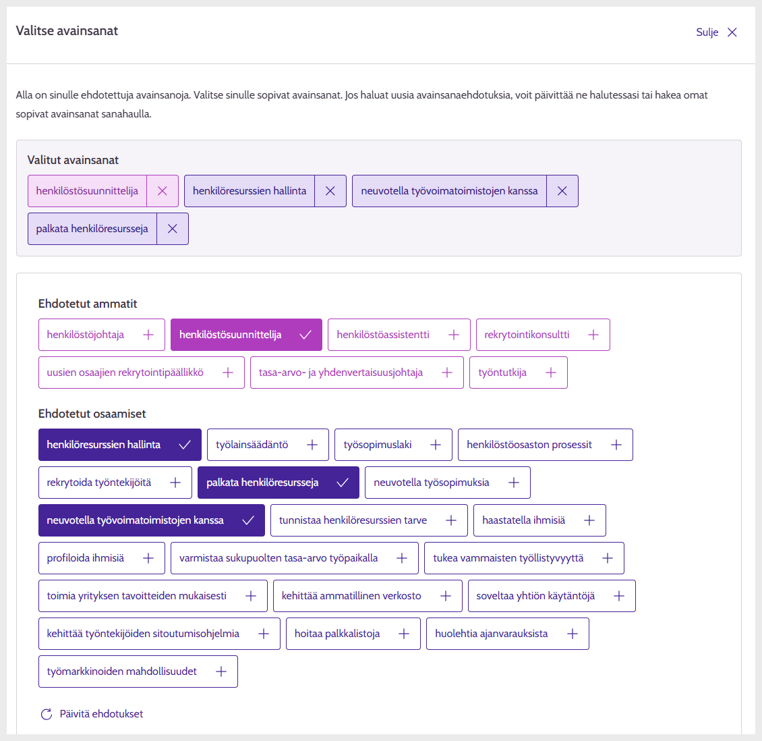Screen dimensions: 762x741
Task: Add rekrytoida työntekijöitä skill
Action: click(115, 483)
